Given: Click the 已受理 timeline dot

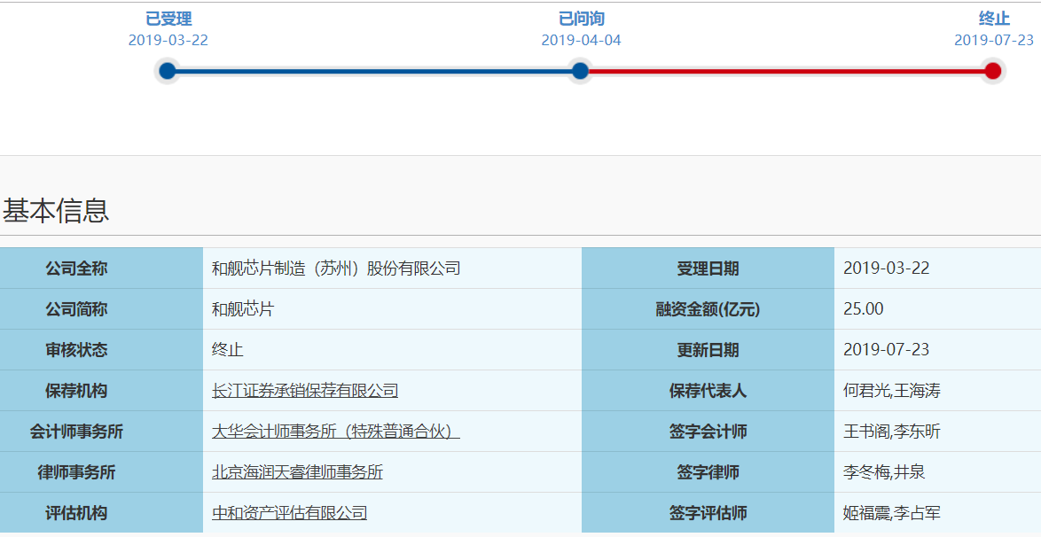Looking at the screenshot, I should pyautogui.click(x=168, y=71).
